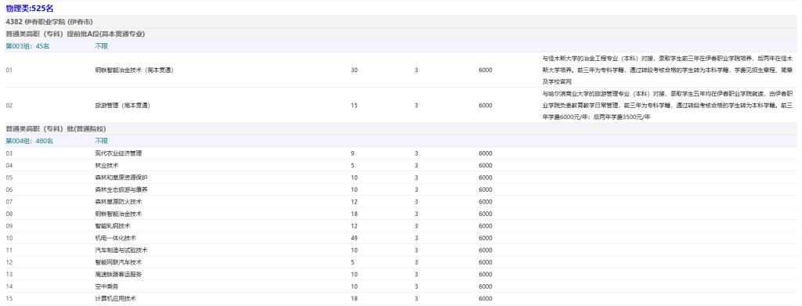Click the plan number 49 for 机电一体化技术
Image resolution: width=802 pixels, height=306 pixels.
(x=354, y=238)
